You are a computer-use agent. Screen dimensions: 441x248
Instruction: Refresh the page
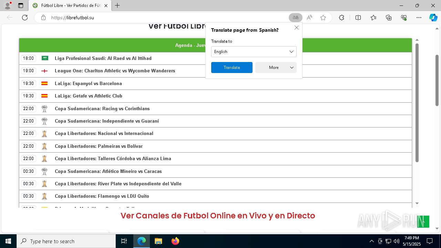coord(25,18)
